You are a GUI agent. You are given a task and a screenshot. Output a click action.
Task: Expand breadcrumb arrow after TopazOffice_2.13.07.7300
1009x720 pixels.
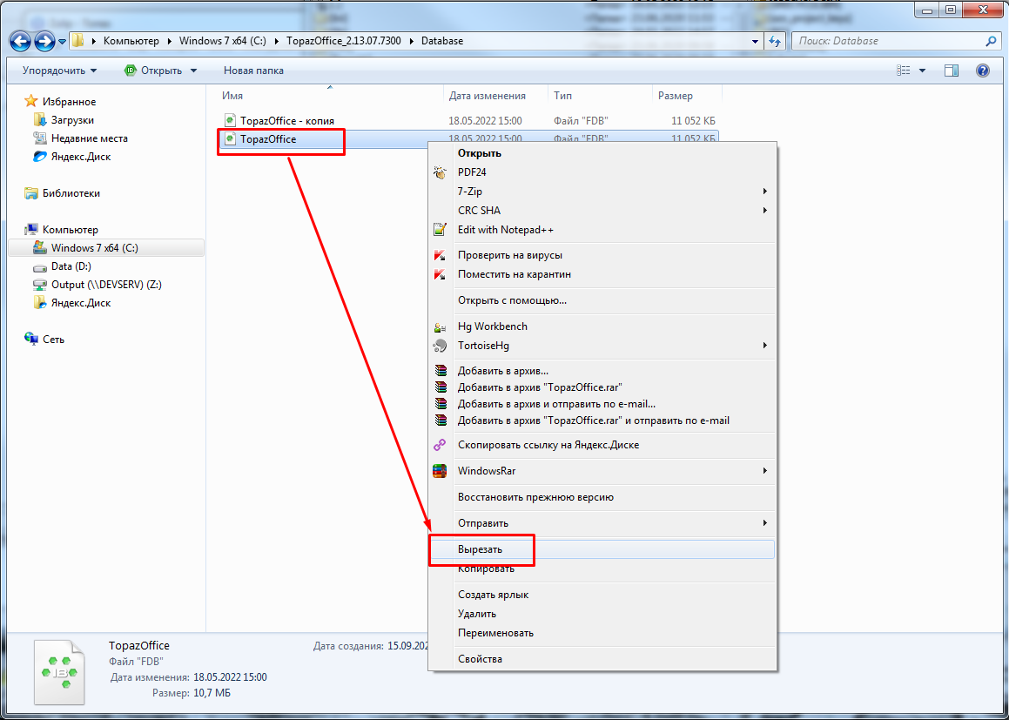(413, 41)
